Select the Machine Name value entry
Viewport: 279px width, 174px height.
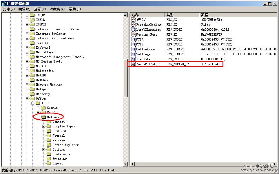pyautogui.click(x=147, y=34)
